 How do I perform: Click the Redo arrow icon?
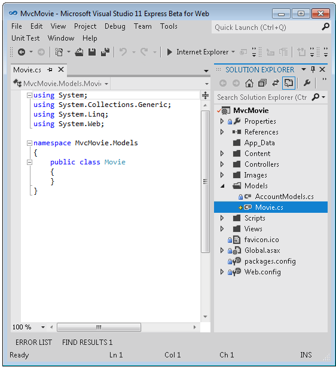(x=144, y=52)
